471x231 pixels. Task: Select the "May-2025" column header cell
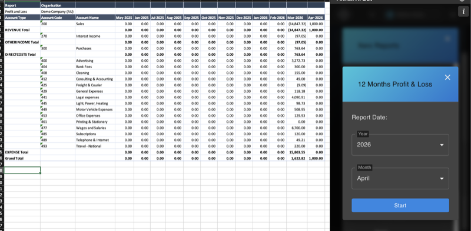click(124, 18)
